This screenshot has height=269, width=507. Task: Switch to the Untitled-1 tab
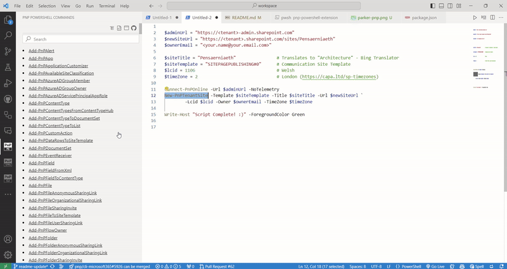pos(162,18)
